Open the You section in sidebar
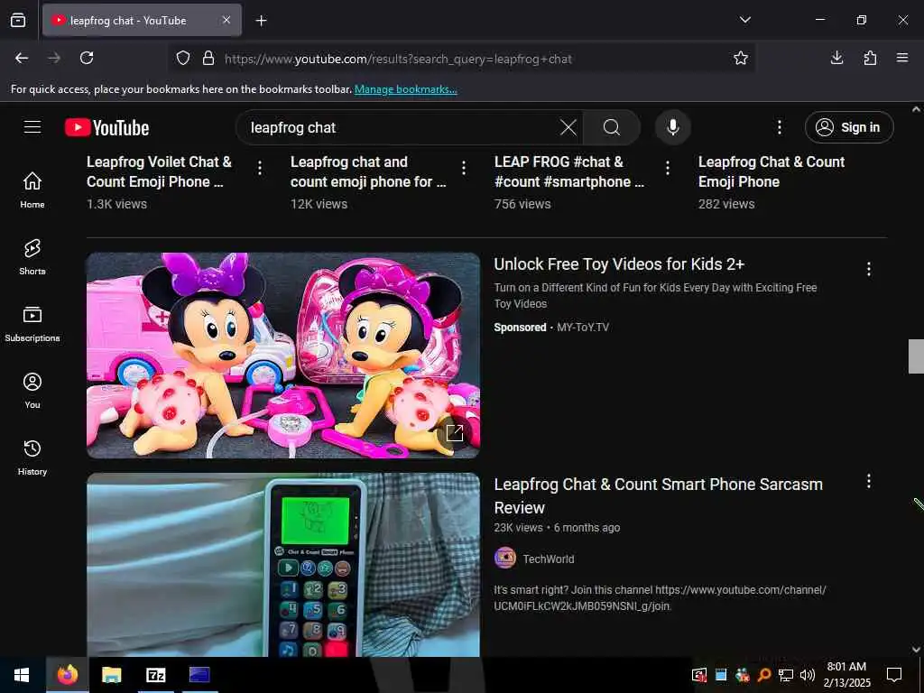 (x=32, y=390)
